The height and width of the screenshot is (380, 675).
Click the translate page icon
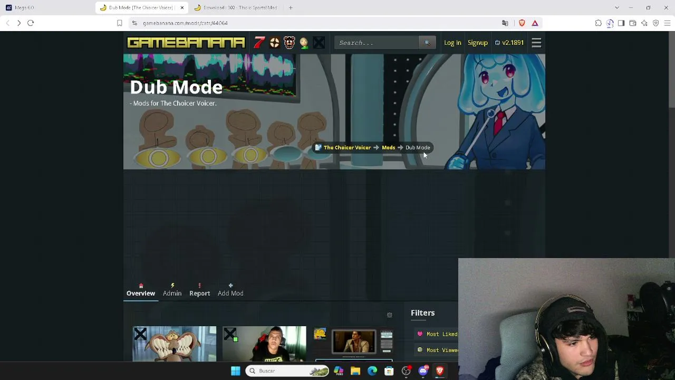pos(505,23)
